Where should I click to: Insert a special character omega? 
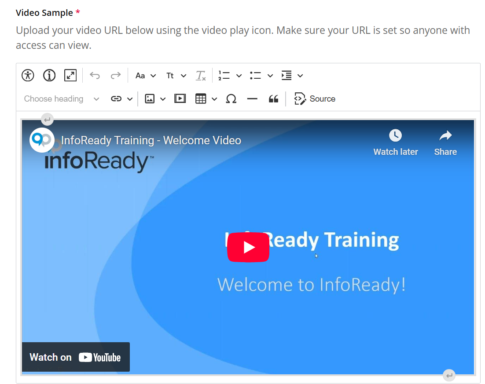231,99
